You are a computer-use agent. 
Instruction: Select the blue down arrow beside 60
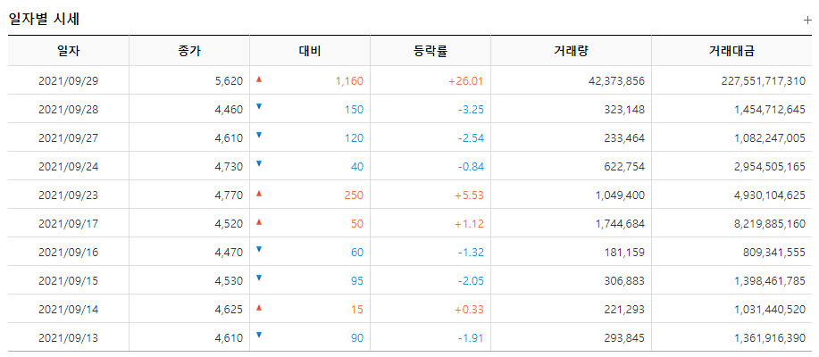[258, 250]
